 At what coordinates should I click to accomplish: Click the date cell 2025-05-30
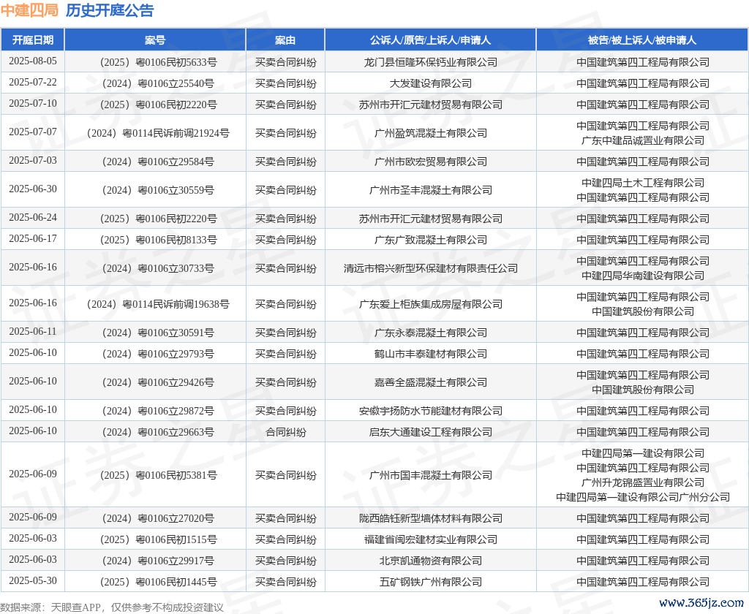[32, 580]
